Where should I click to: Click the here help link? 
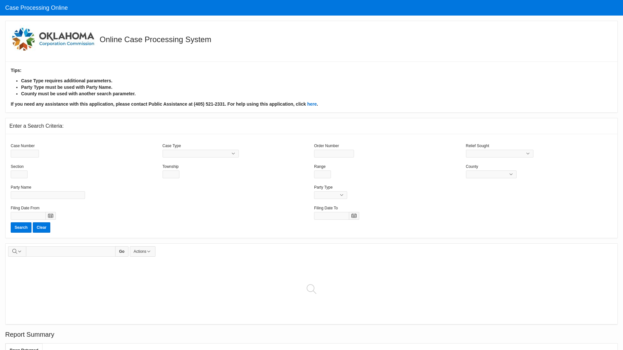(311, 104)
